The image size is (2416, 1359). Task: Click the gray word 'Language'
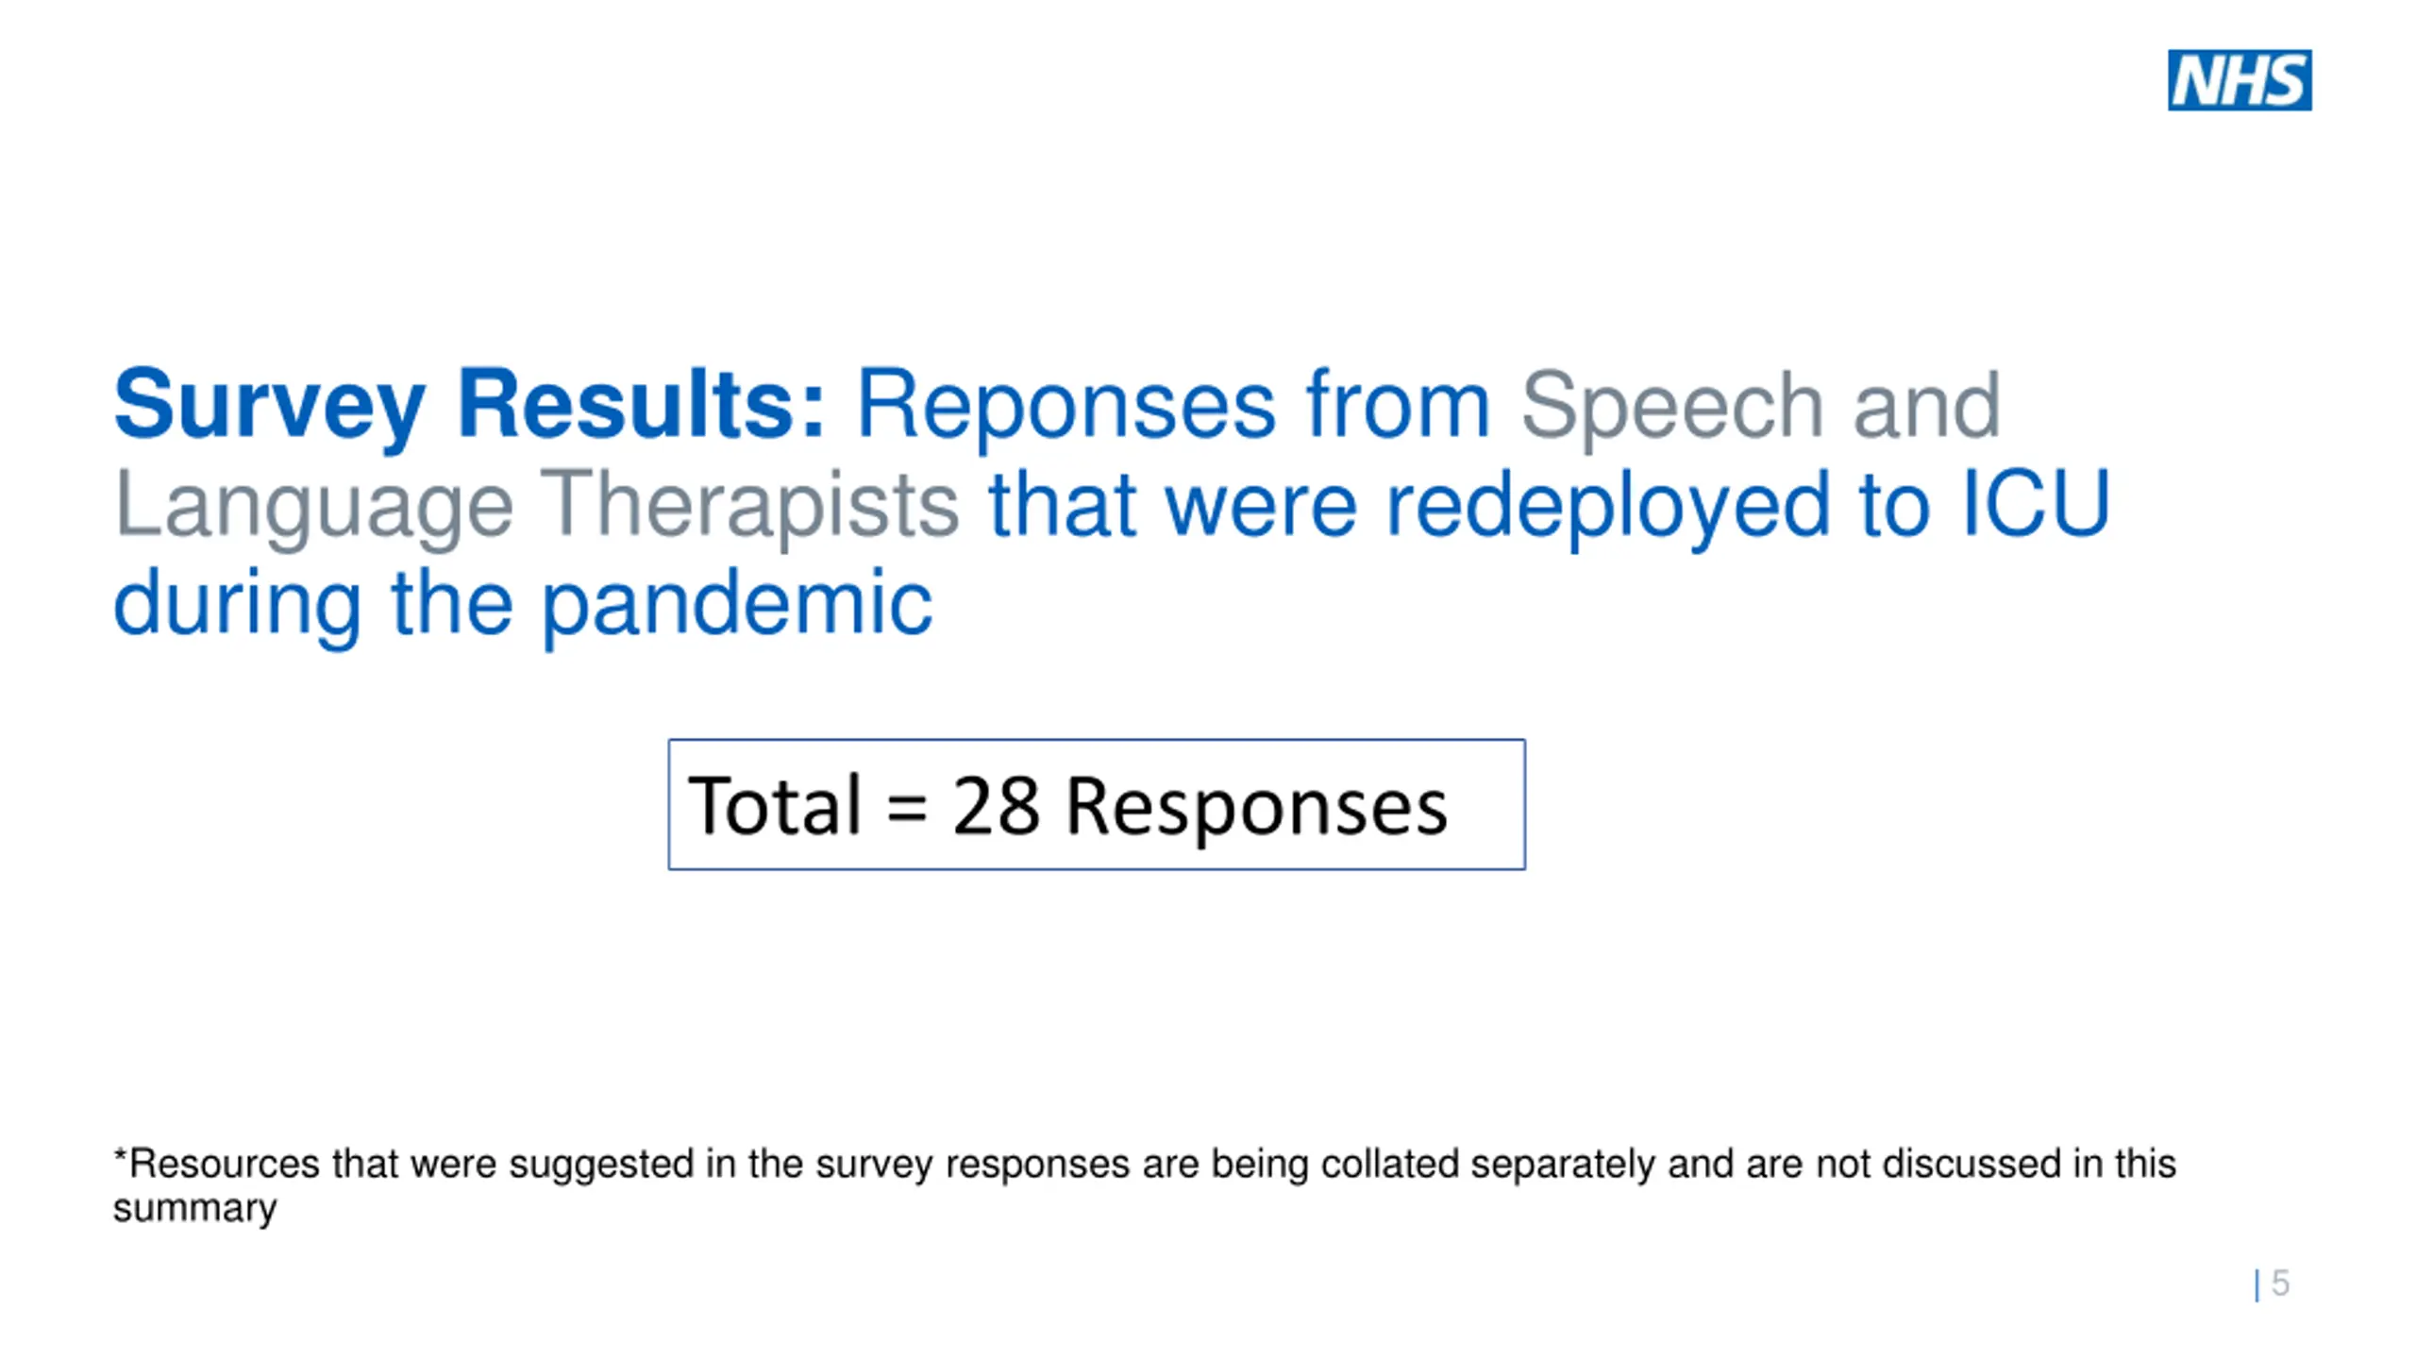click(313, 505)
